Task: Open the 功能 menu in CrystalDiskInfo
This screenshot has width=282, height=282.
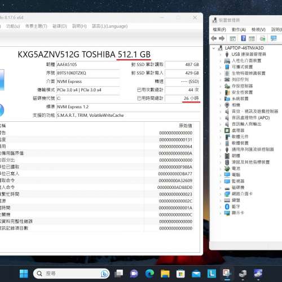Action: 13,26
